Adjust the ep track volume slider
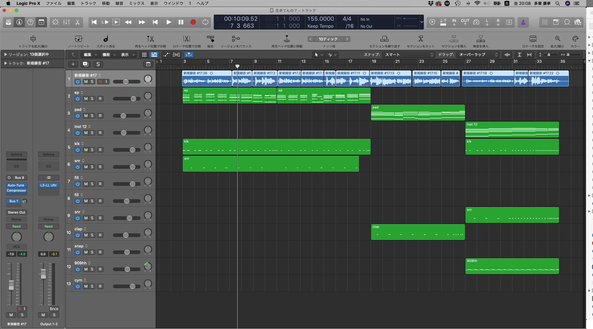The width and height of the screenshot is (593, 329). pyautogui.click(x=133, y=99)
